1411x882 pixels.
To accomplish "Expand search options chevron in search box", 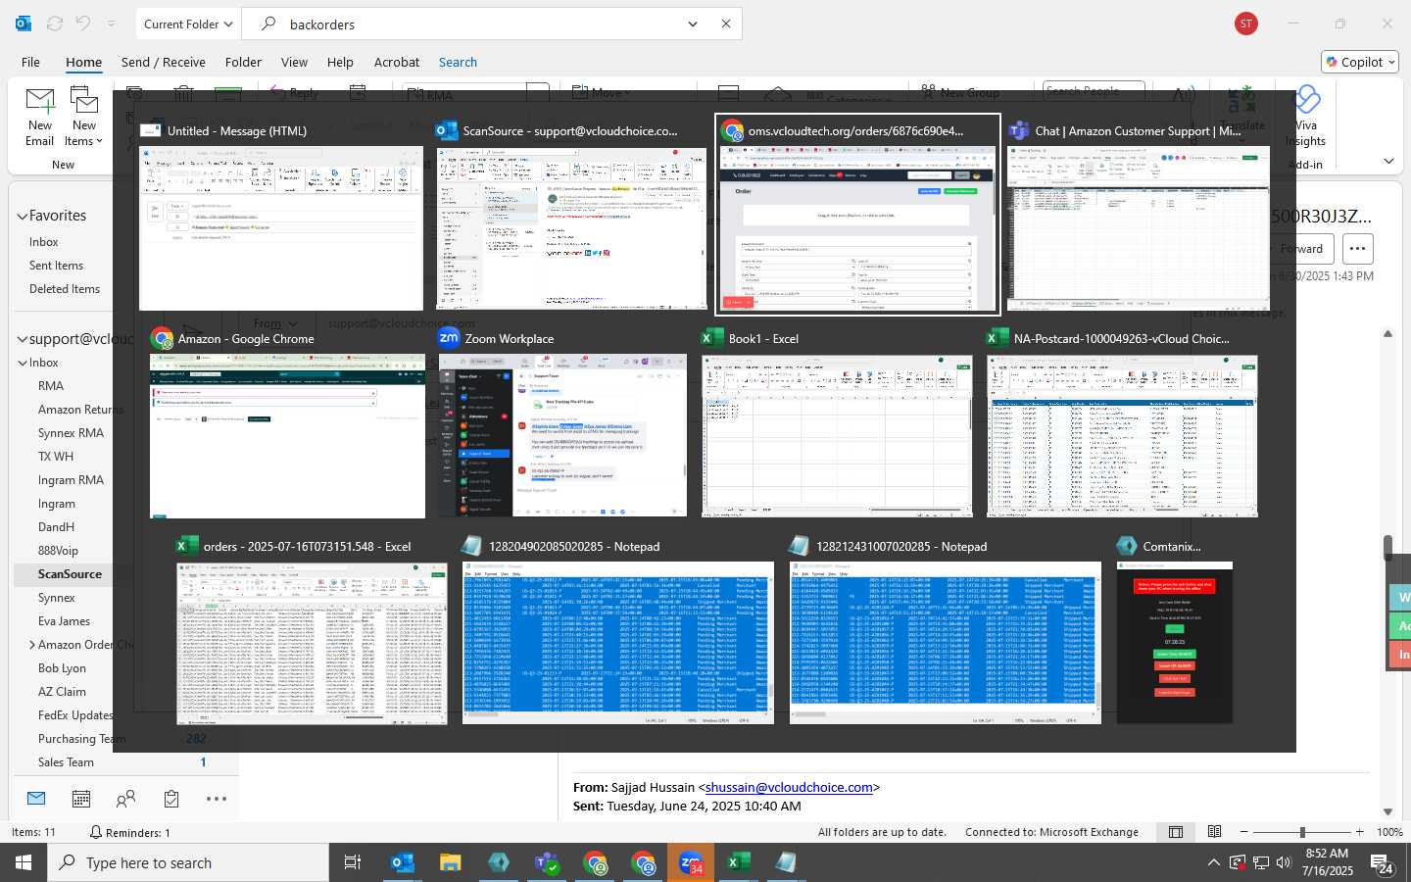I will (x=693, y=24).
